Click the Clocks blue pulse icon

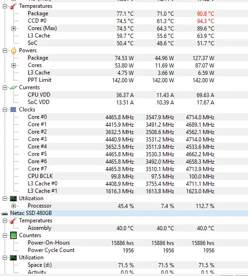tap(13, 110)
